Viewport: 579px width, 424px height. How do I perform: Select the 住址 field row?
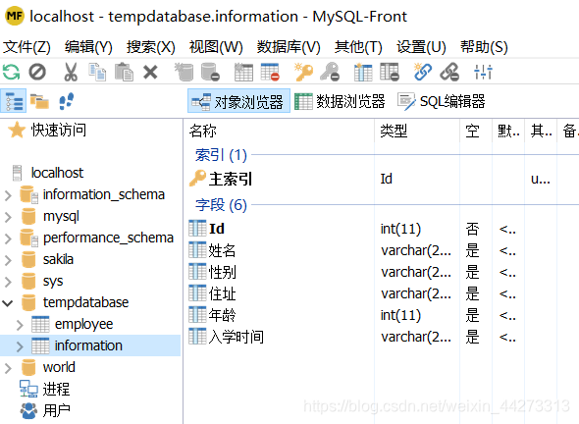click(381, 294)
